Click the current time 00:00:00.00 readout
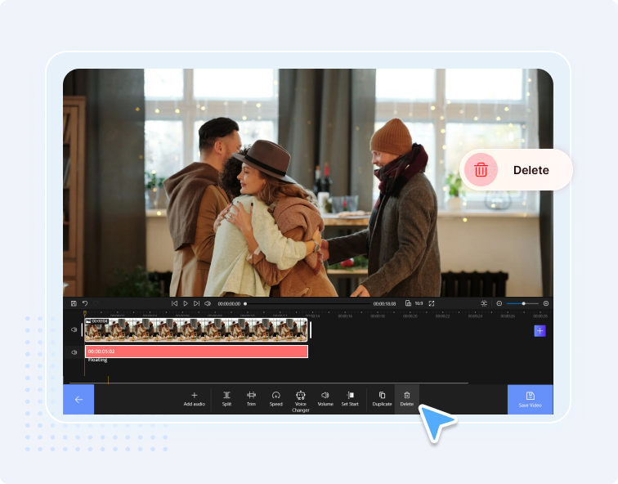Image resolution: width=618 pixels, height=484 pixels. 229,304
